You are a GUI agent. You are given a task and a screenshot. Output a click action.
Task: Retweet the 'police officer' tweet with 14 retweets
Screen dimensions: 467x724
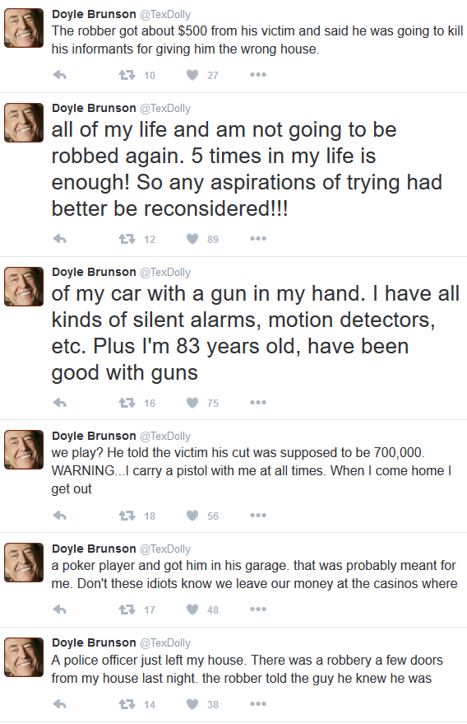pyautogui.click(x=127, y=704)
